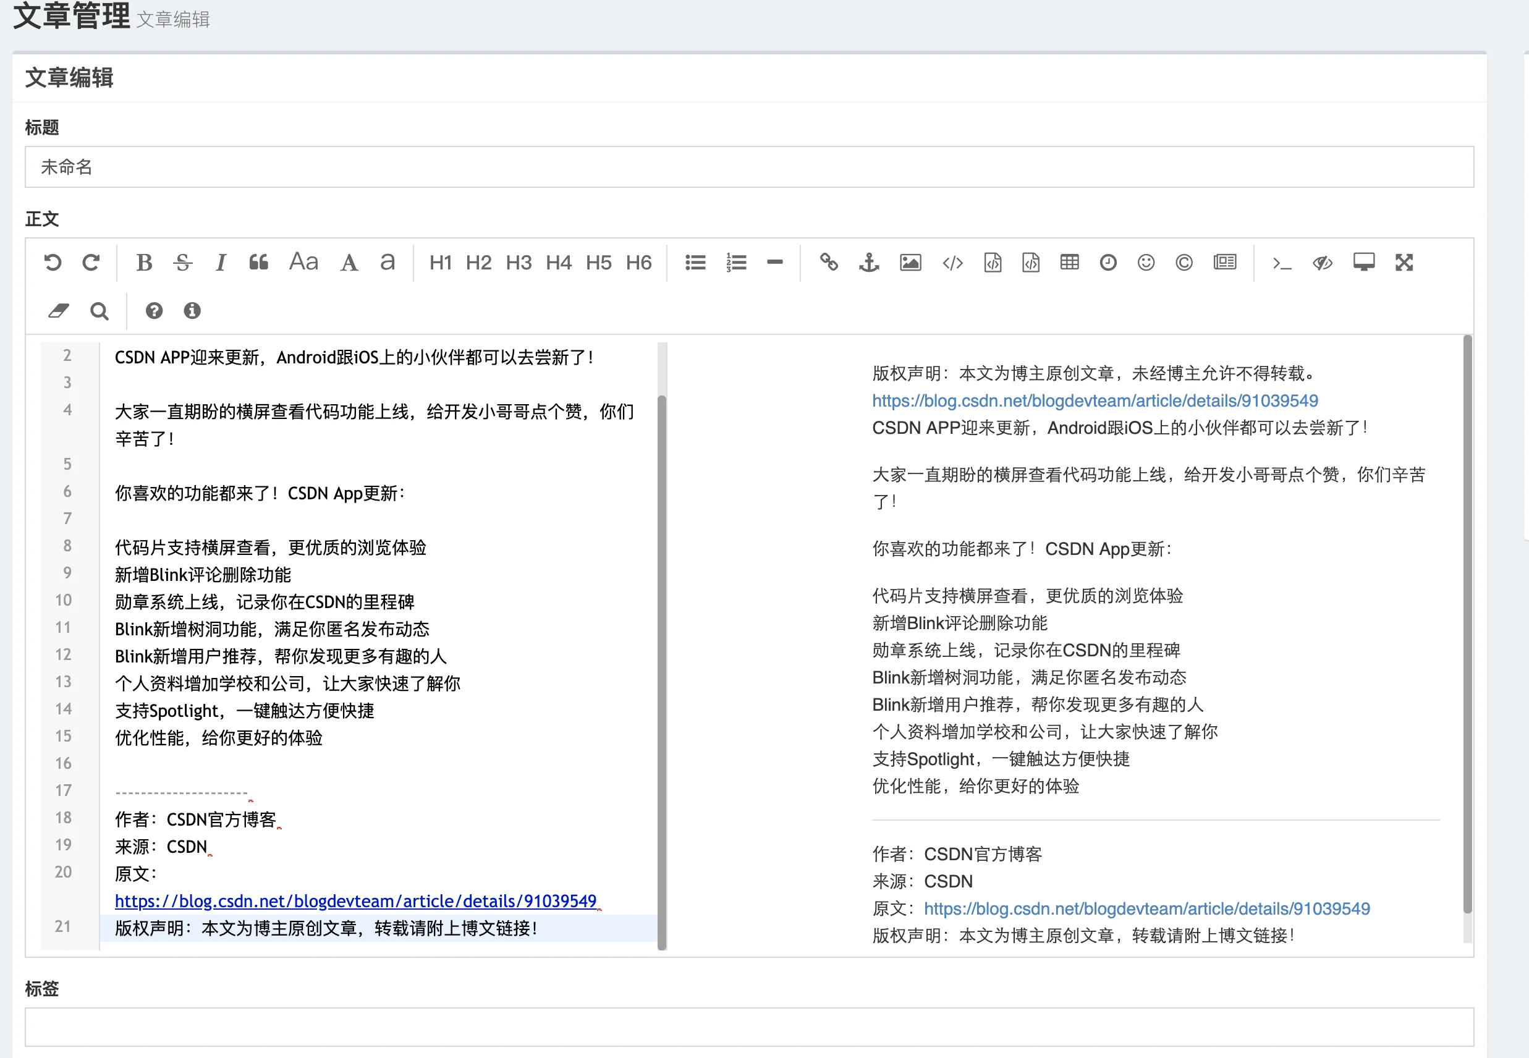Apply H2 heading format
This screenshot has width=1529, height=1058.
point(479,263)
